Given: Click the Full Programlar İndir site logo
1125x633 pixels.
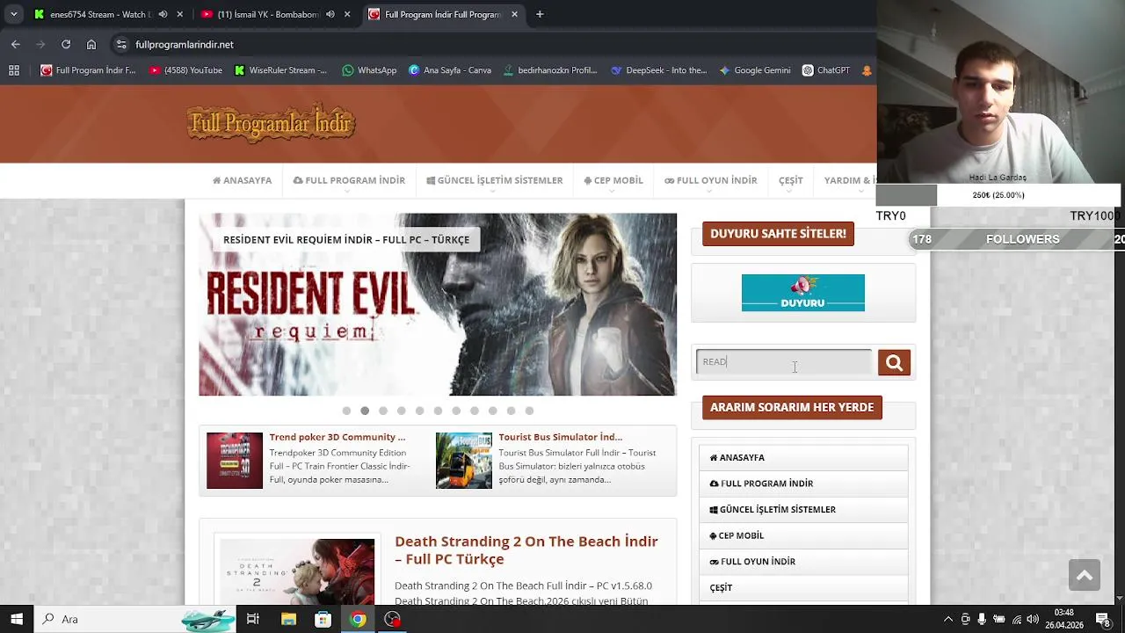Looking at the screenshot, I should pyautogui.click(x=271, y=124).
